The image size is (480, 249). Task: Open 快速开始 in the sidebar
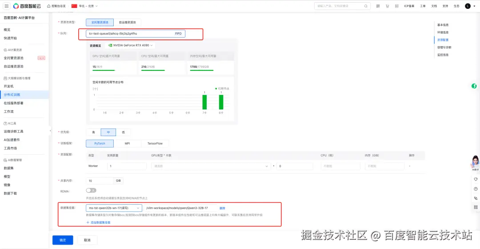pos(10,38)
